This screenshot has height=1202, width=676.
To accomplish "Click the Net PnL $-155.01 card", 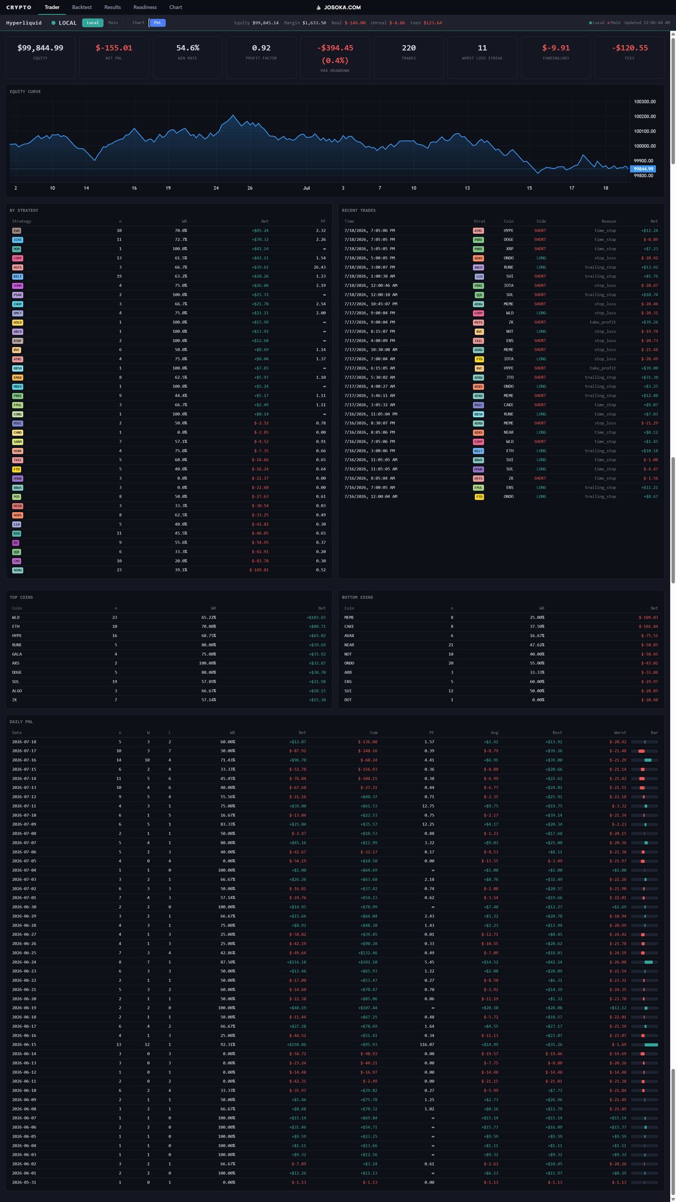I will [114, 58].
